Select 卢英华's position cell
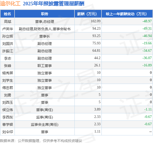The height and width of the screenshot is (143, 153). [44, 29]
